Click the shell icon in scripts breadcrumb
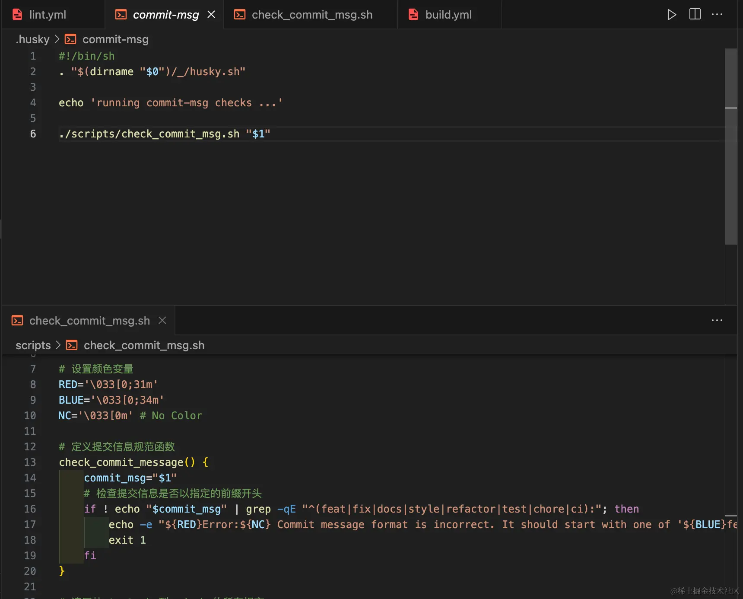 (72, 345)
